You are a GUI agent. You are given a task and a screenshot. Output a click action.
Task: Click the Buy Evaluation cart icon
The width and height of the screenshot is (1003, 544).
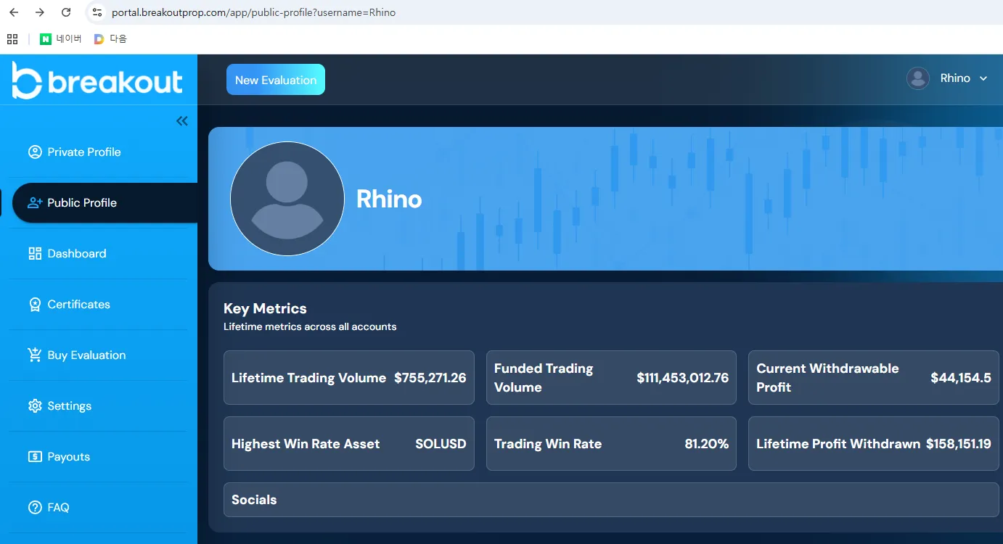[35, 355]
